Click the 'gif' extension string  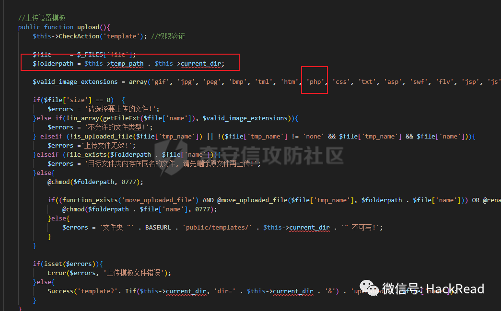(160, 82)
